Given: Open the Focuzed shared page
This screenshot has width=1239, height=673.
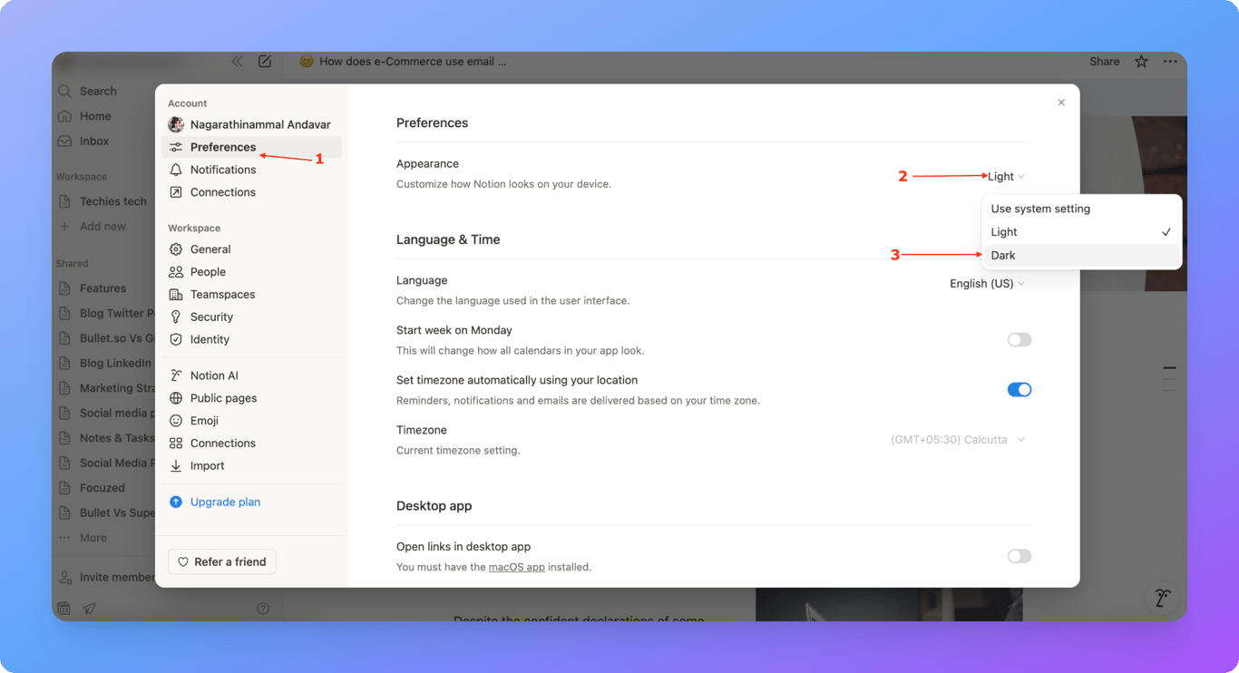Looking at the screenshot, I should pyautogui.click(x=102, y=488).
